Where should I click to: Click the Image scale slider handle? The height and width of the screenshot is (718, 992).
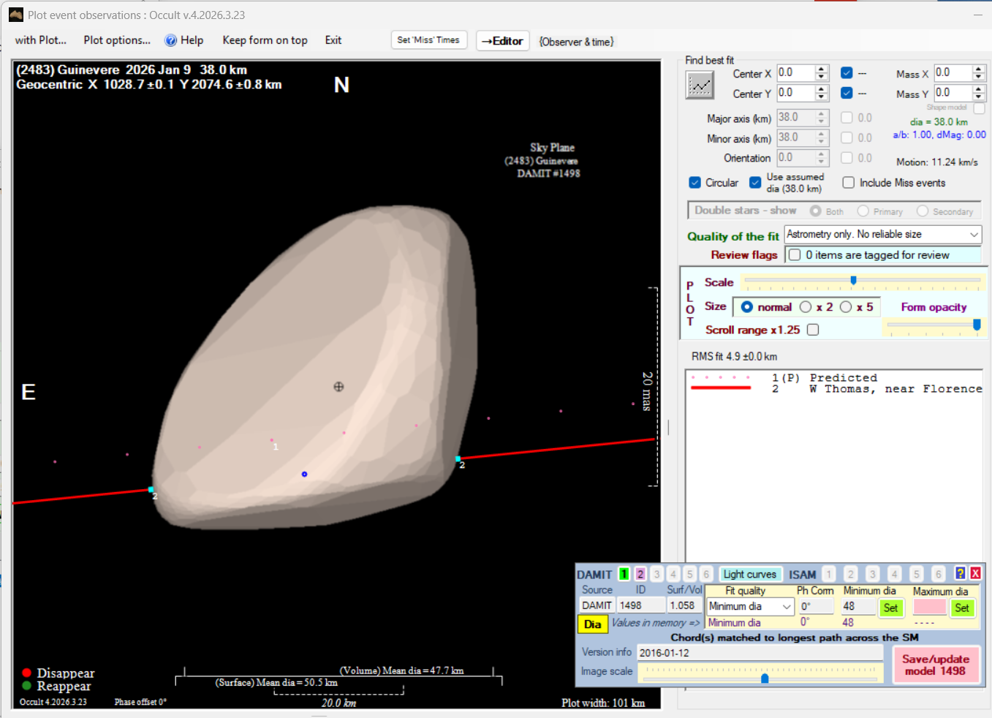[x=765, y=679]
